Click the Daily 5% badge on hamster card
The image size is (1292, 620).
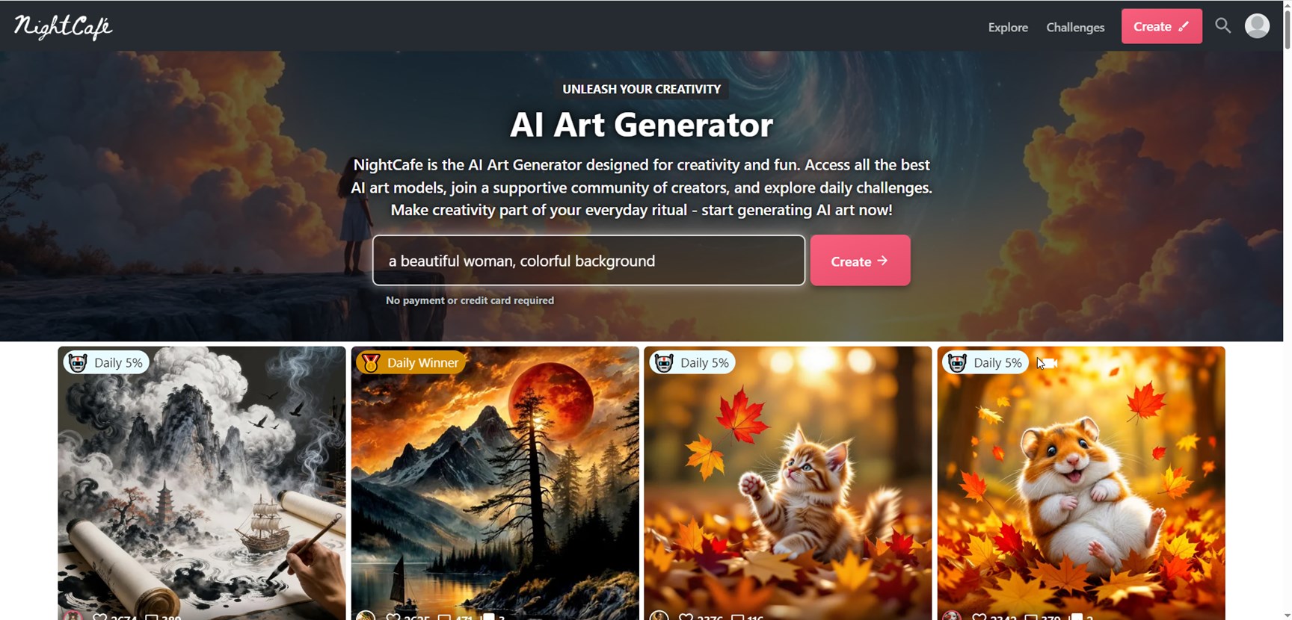tap(985, 363)
